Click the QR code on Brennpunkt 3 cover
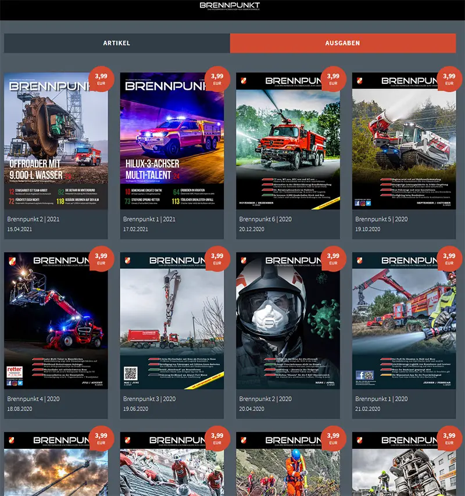 (131, 374)
